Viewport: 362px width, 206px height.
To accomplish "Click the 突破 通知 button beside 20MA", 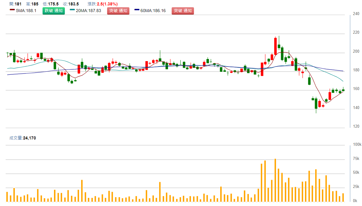I will tap(118, 11).
